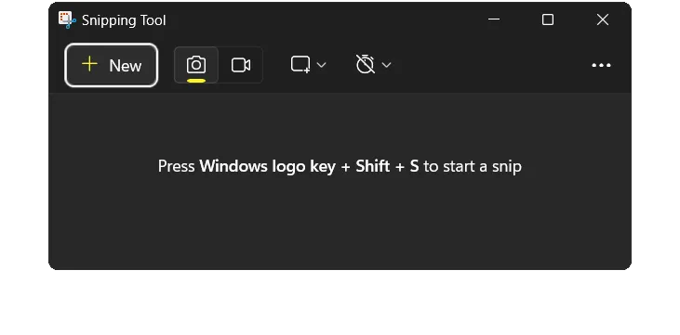
Task: Click the Snipping Tool window title text
Action: (x=124, y=20)
